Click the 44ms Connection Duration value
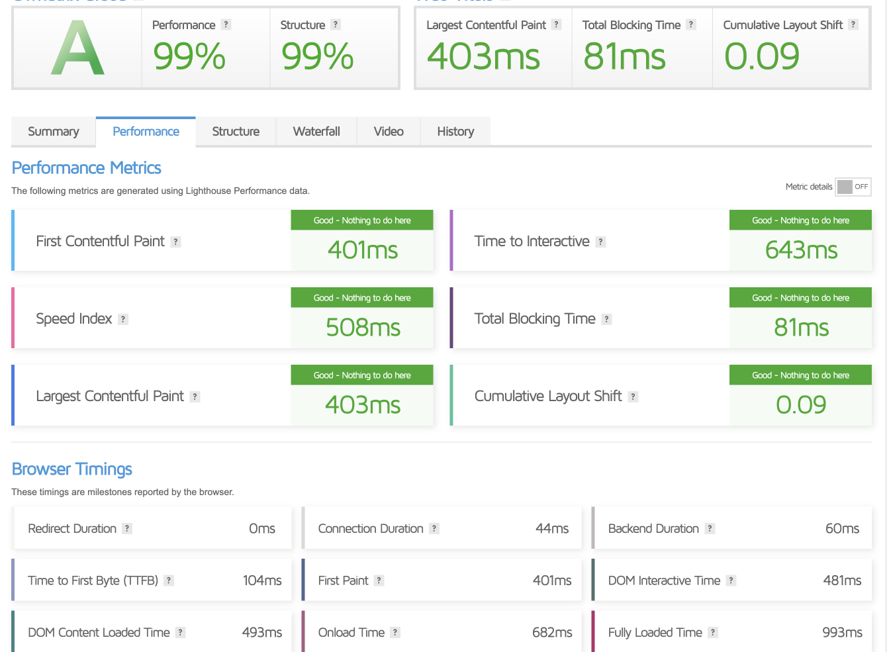 click(x=552, y=528)
